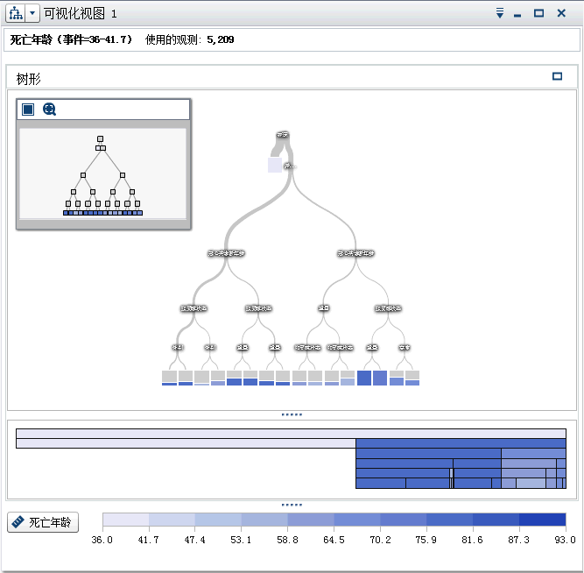Select the light purple root node box
This screenshot has height=573, width=584.
pyautogui.click(x=275, y=165)
